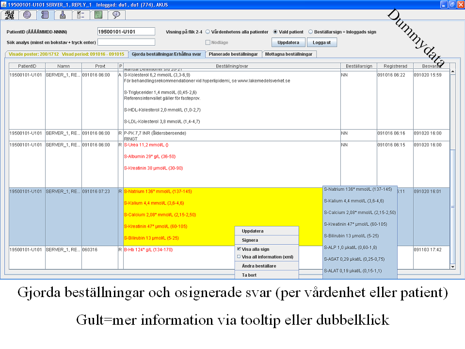Select 'S-Triglycerider 1,4 mmol/L' text
The height and width of the screenshot is (349, 465).
point(160,92)
